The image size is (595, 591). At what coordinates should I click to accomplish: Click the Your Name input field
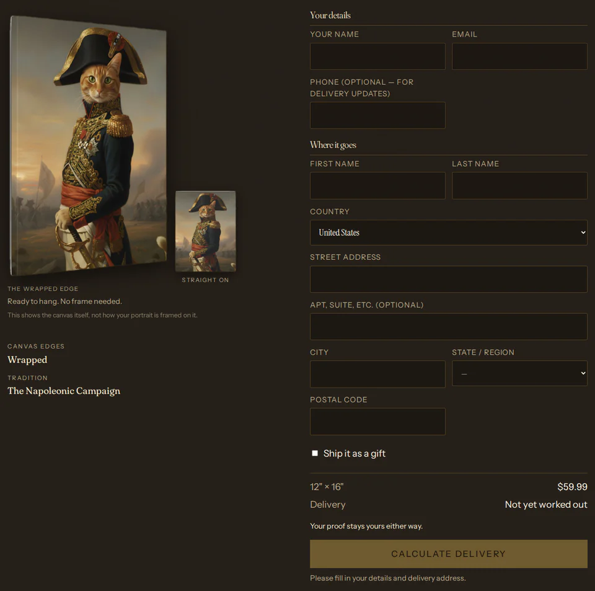(x=377, y=56)
